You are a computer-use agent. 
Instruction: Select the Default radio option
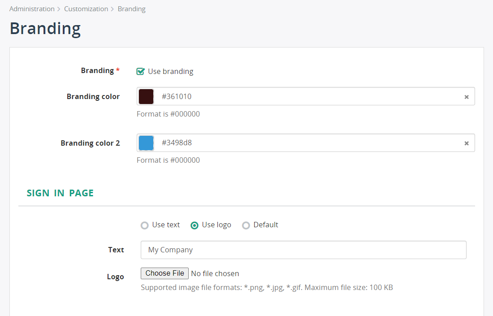(246, 225)
